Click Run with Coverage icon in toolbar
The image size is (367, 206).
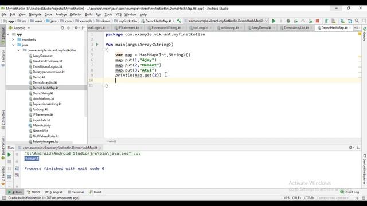[296, 21]
